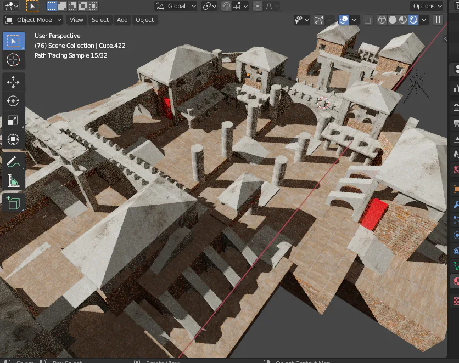Open object type visibility dropdown
459x363 pixels.
pyautogui.click(x=302, y=20)
